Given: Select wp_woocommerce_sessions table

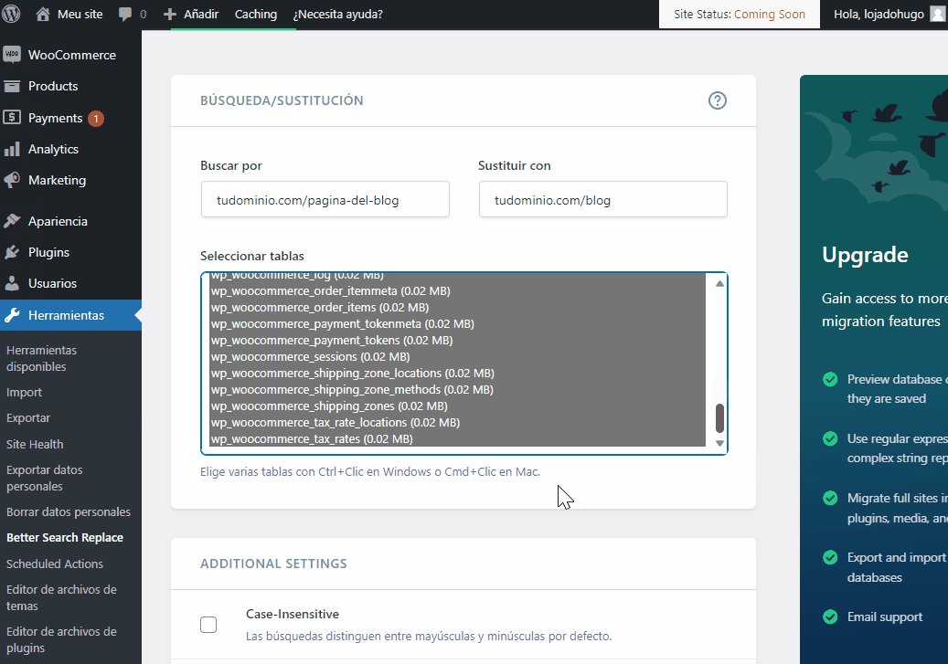Looking at the screenshot, I should click(457, 357).
